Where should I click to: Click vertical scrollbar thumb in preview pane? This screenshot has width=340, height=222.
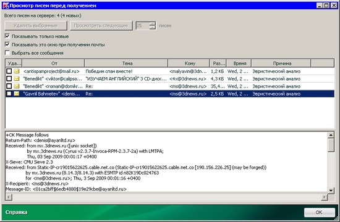tap(331, 146)
